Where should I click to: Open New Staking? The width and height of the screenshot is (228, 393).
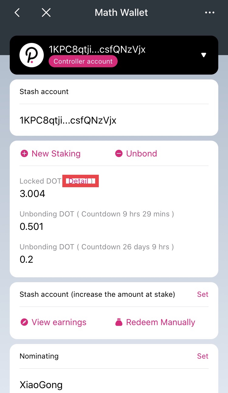(56, 154)
